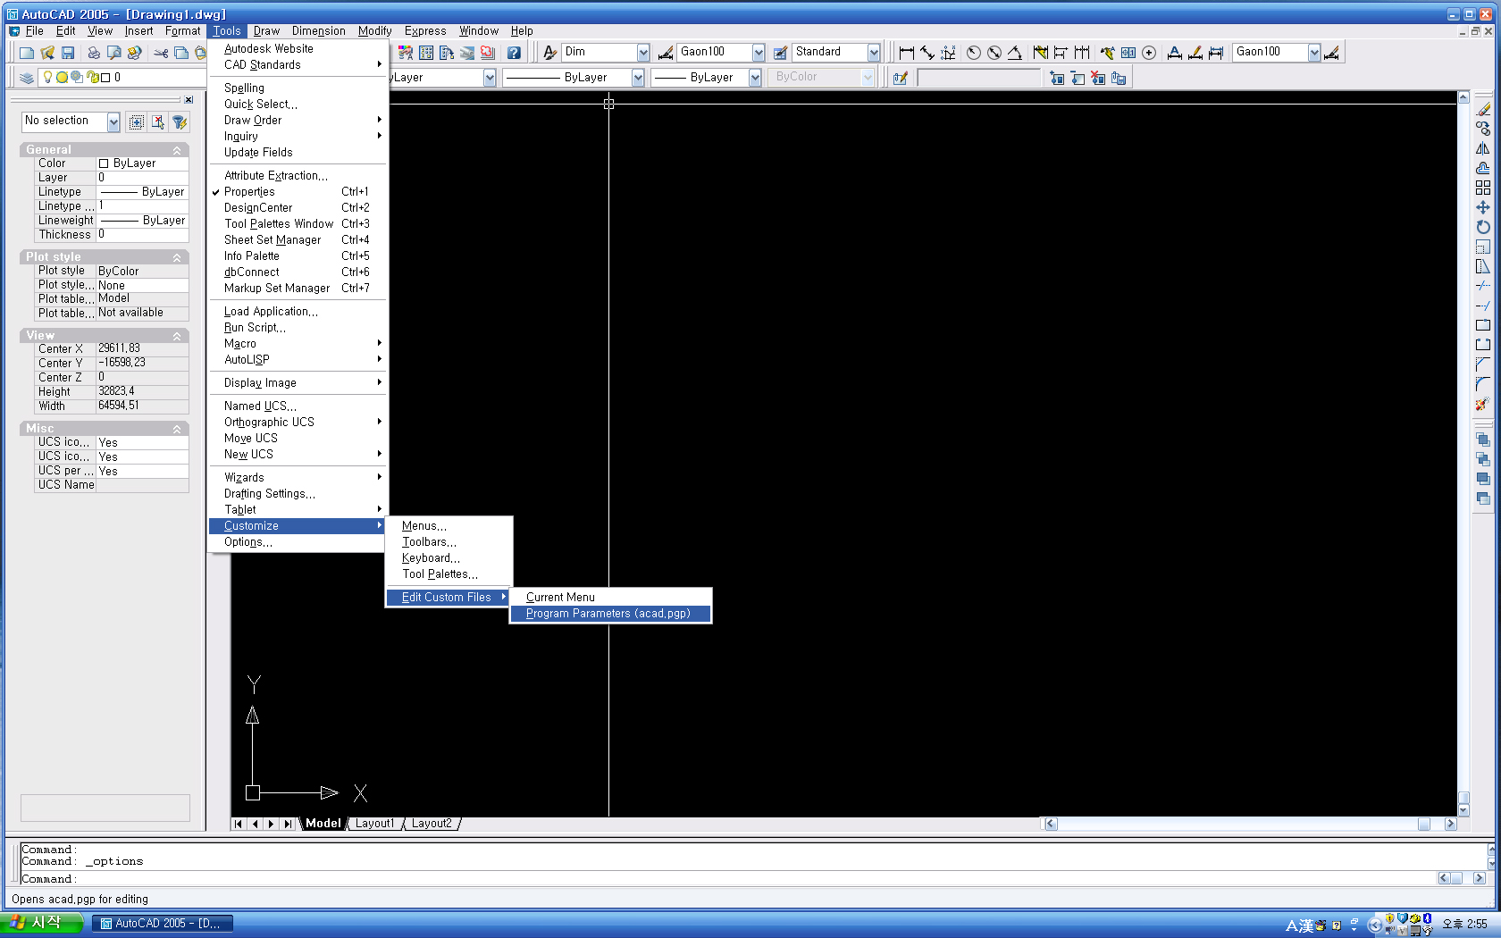Click the Toggle PICKADD value button
Viewport: 1501px width, 938px height.
point(137,121)
